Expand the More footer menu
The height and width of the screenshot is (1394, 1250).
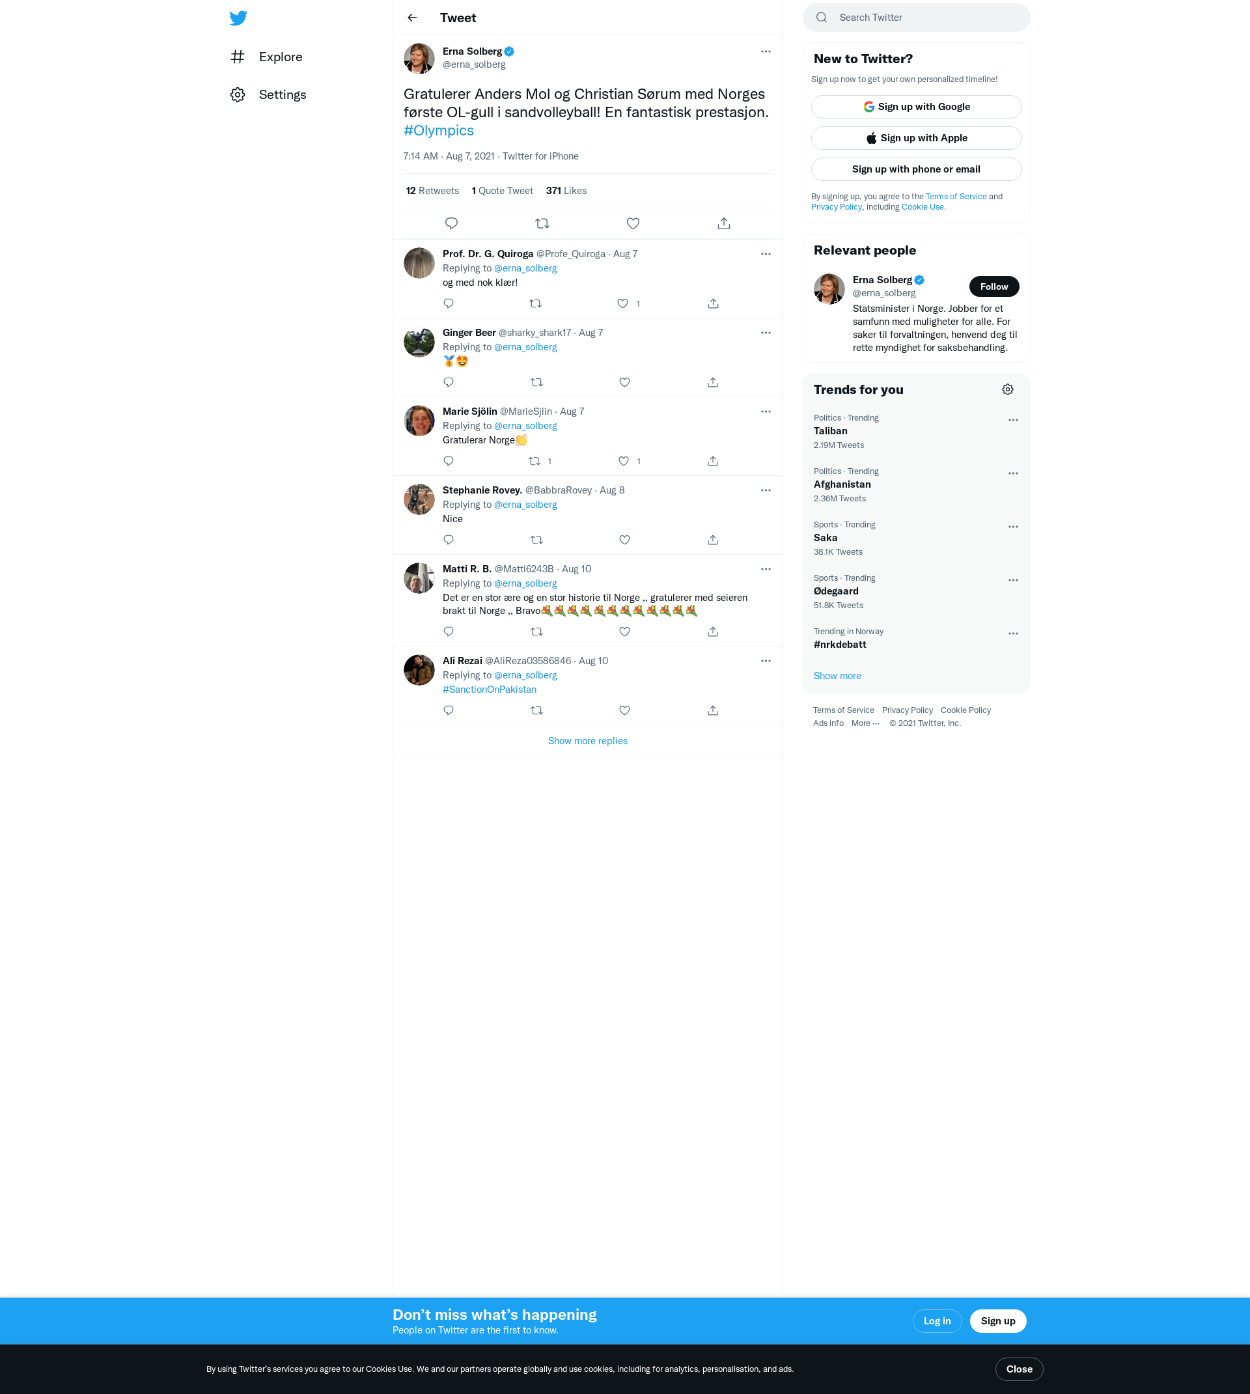(x=865, y=723)
